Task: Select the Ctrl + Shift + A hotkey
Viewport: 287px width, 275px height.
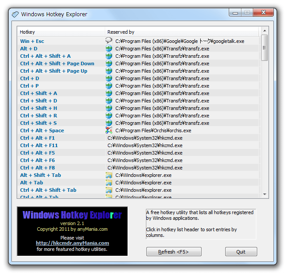Action: click(39, 93)
